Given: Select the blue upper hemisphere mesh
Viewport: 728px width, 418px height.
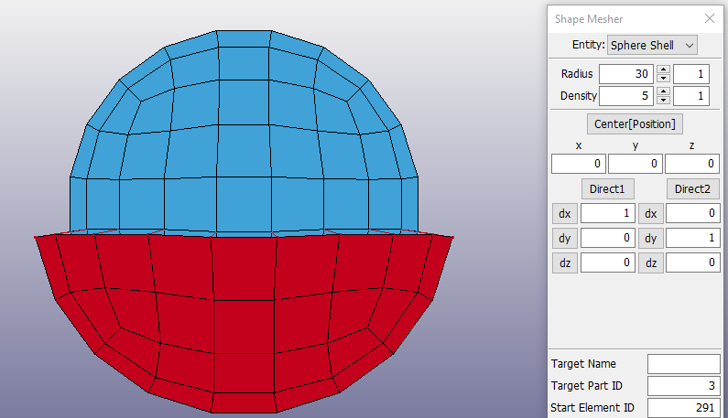Looking at the screenshot, I should click(244, 134).
